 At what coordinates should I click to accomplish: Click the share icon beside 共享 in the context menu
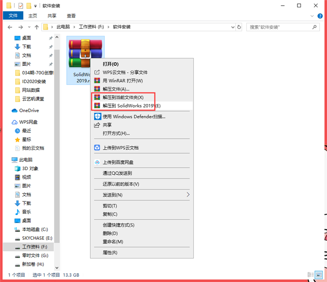click(97, 125)
